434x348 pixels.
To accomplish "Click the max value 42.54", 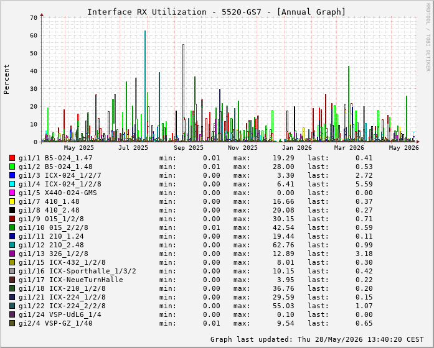I will click(x=283, y=227).
